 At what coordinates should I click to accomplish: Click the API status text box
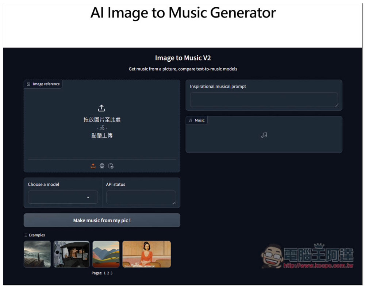[141, 197]
